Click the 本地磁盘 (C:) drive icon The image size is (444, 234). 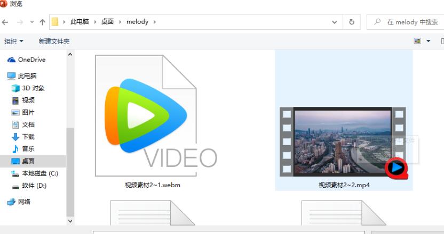point(15,173)
